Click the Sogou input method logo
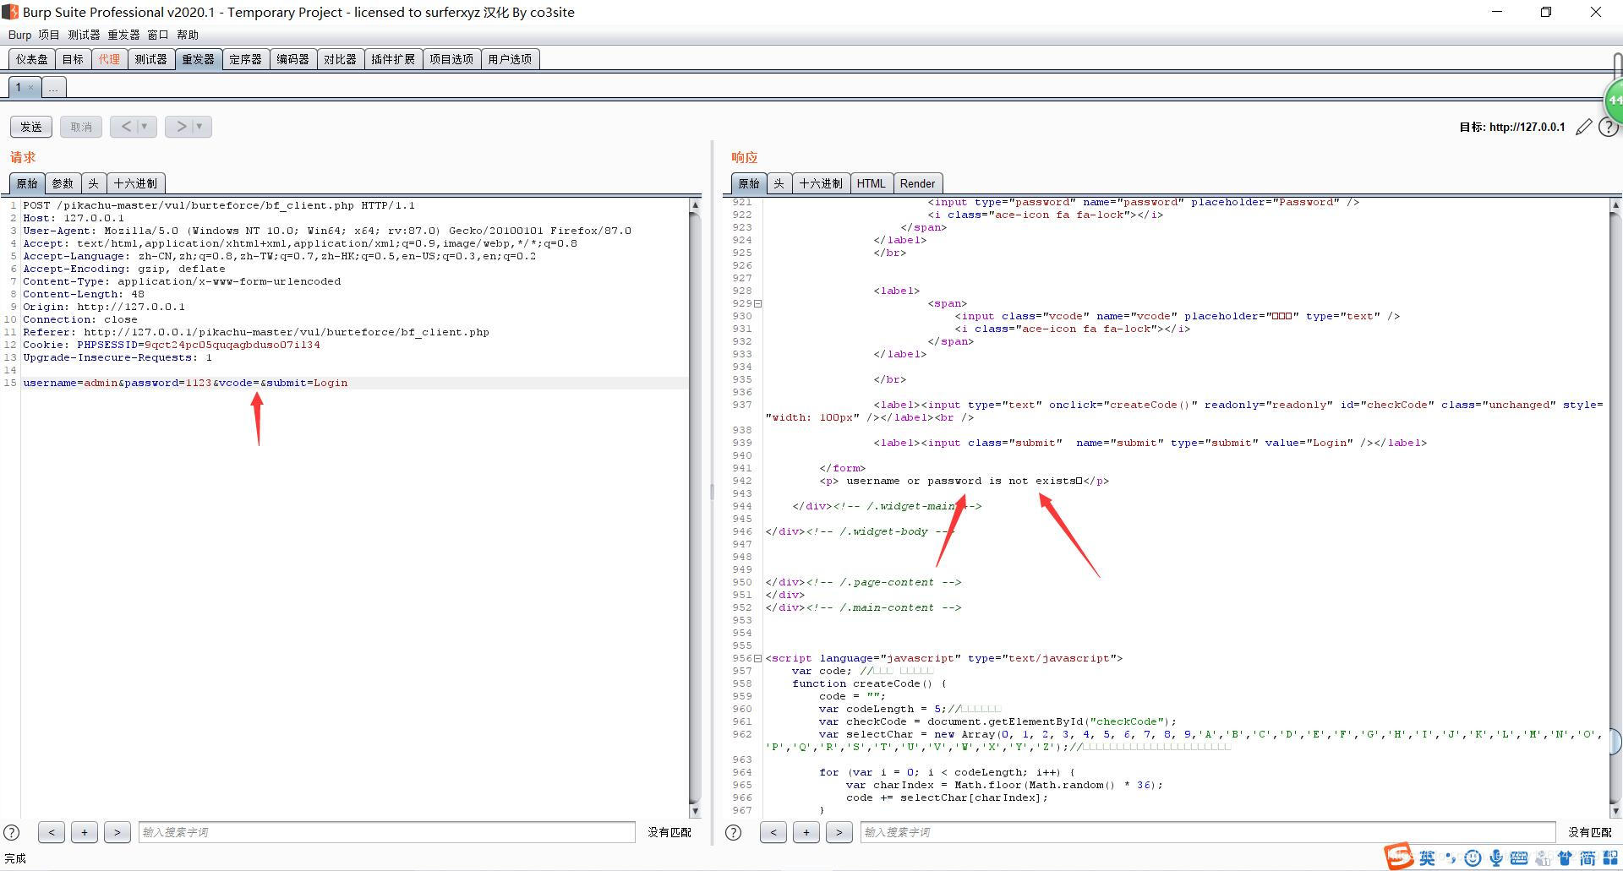This screenshot has height=871, width=1623. point(1398,857)
